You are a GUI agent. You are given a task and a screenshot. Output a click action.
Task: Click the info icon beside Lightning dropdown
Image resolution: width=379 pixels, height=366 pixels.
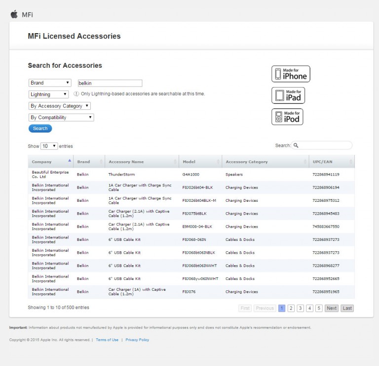point(76,94)
